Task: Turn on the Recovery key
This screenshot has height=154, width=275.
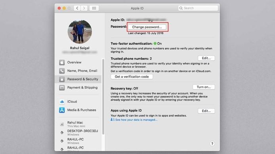Action: (204, 87)
